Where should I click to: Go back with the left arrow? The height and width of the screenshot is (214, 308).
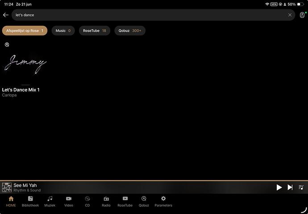coord(6,15)
